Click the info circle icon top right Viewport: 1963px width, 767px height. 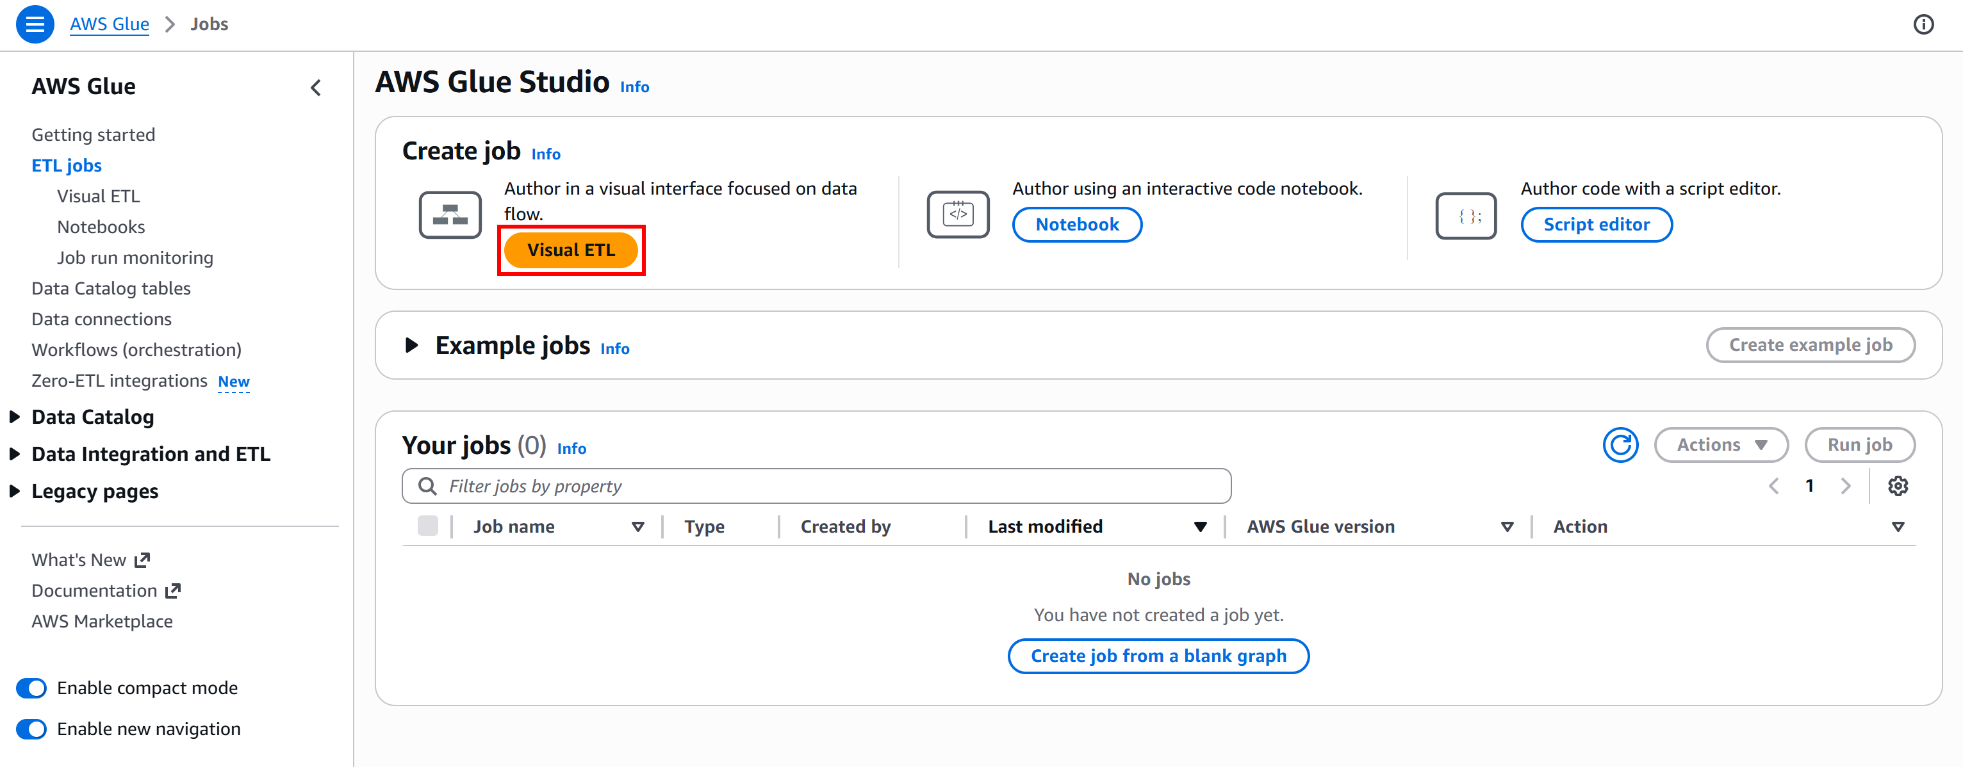click(x=1923, y=24)
